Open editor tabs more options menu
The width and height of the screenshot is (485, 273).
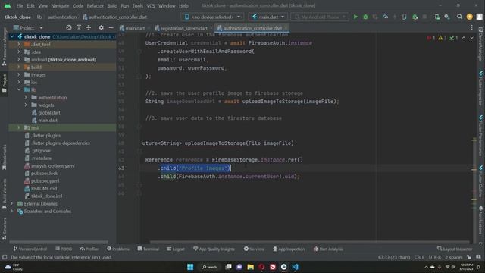pos(471,28)
